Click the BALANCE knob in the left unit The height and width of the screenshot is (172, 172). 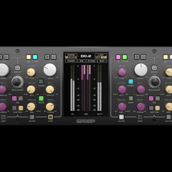coord(17,82)
